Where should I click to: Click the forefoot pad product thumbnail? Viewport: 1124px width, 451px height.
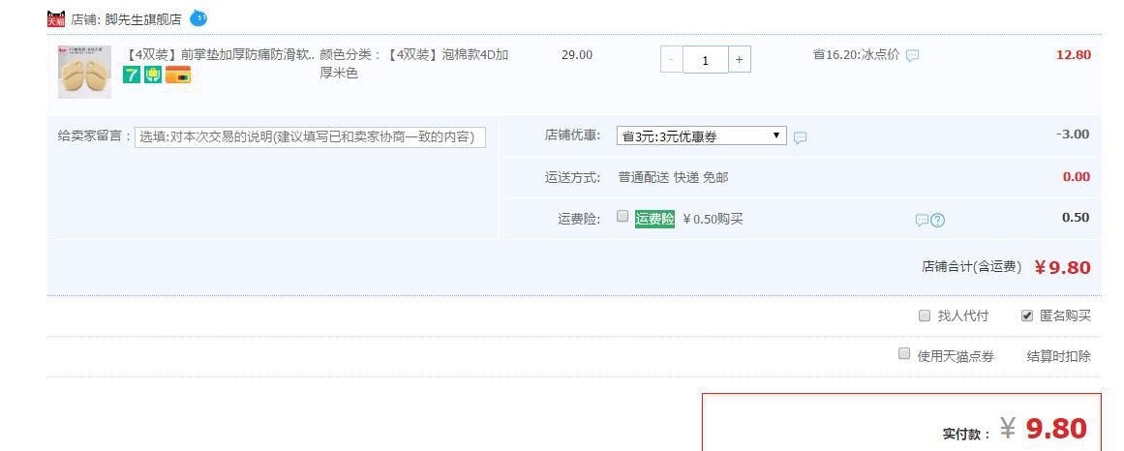pos(84,72)
